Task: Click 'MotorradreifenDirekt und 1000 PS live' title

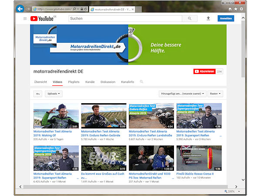Action: click(x=150, y=176)
